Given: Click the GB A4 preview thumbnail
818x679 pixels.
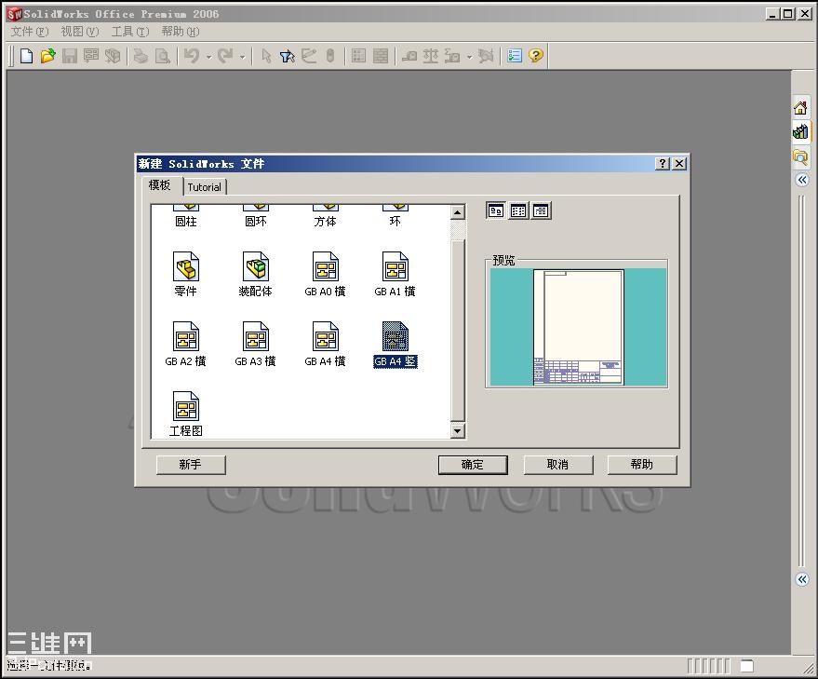Looking at the screenshot, I should pos(578,328).
